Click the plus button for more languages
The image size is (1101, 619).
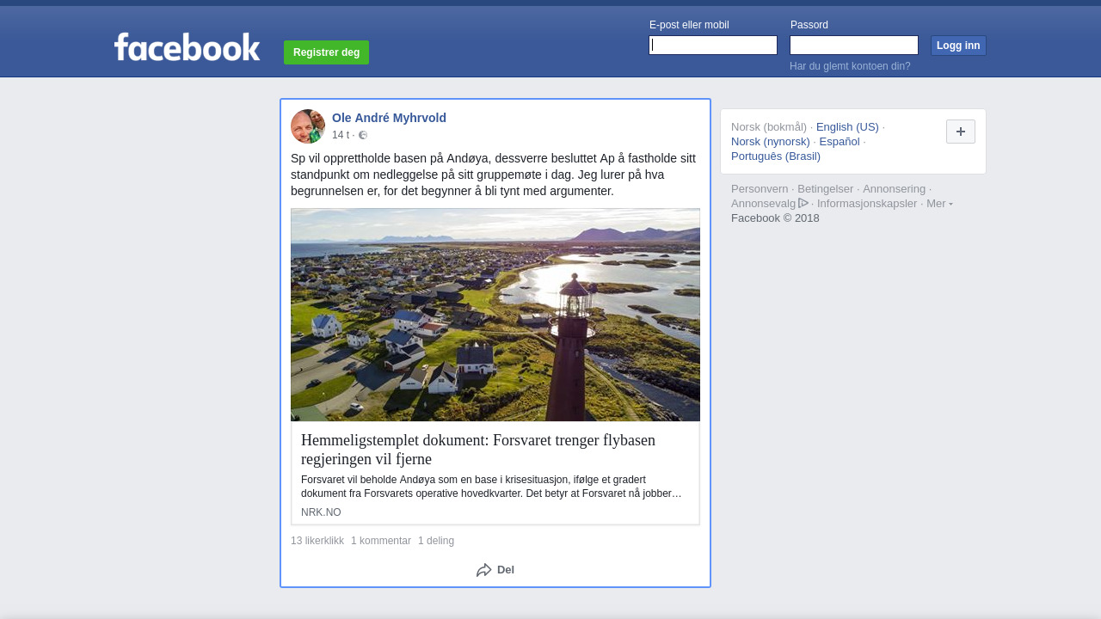tap(961, 132)
